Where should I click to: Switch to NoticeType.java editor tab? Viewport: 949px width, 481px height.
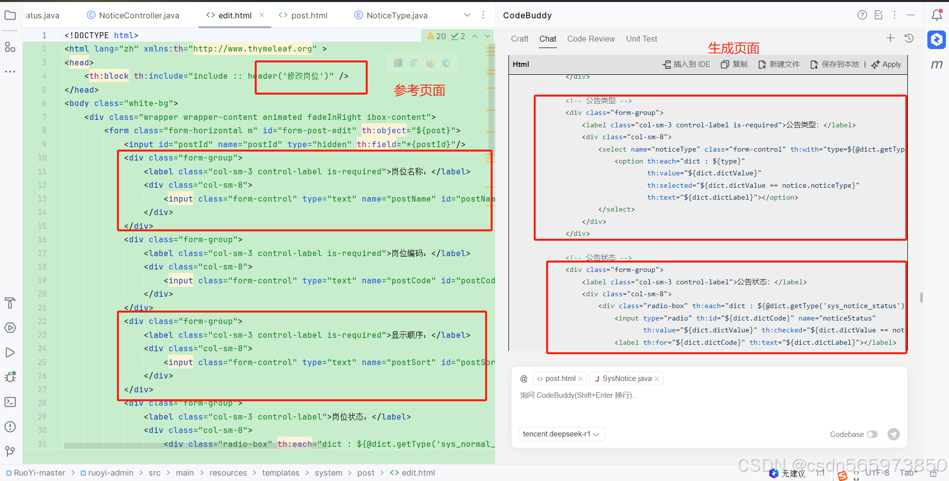pos(391,15)
